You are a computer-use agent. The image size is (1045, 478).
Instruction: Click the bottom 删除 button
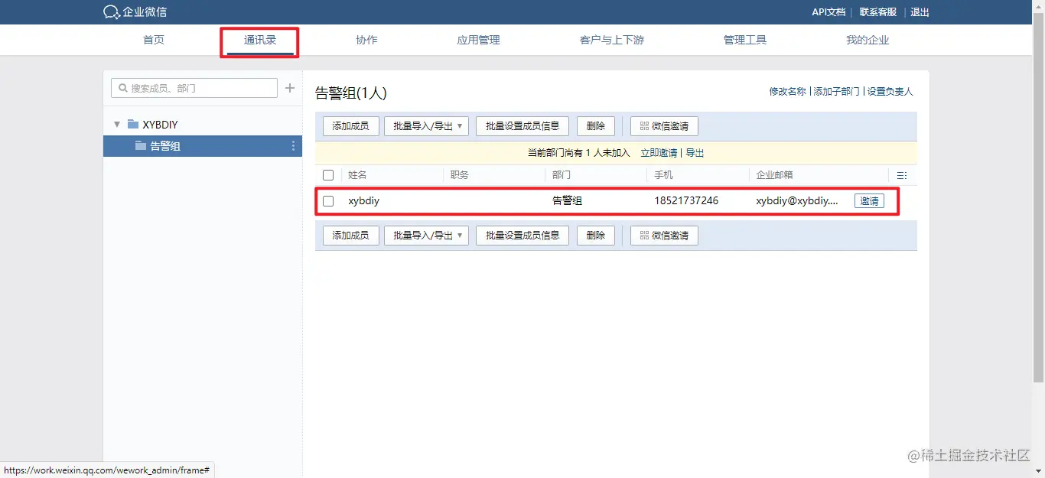[596, 236]
